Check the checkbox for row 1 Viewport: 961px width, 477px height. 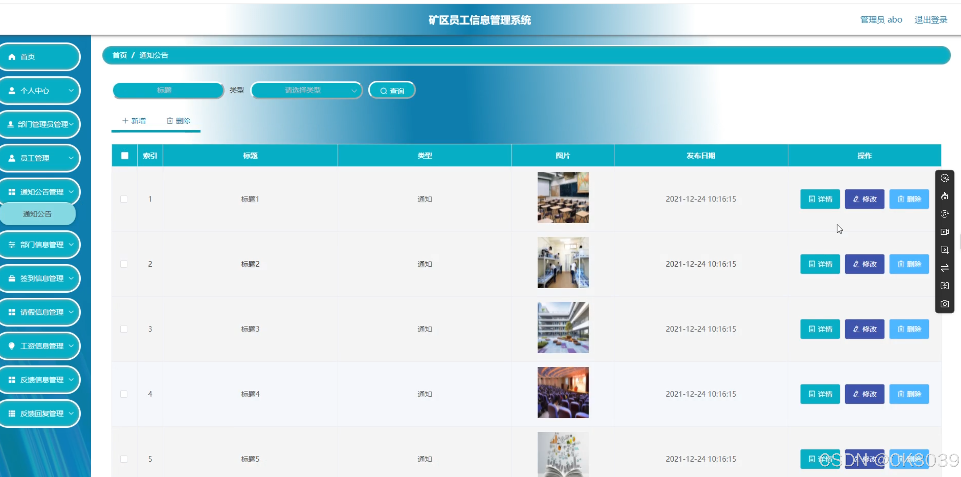pyautogui.click(x=124, y=199)
